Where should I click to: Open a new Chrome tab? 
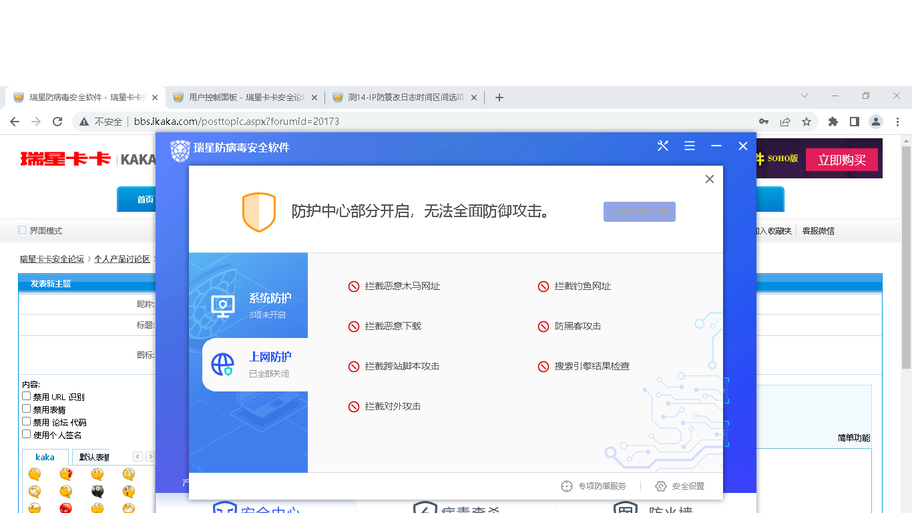click(499, 98)
